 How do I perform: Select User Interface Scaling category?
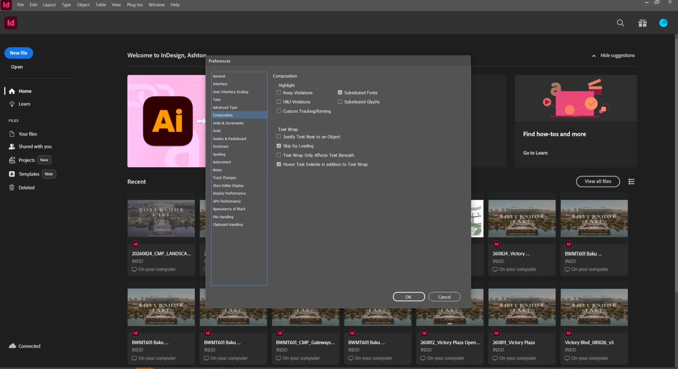[239, 92]
